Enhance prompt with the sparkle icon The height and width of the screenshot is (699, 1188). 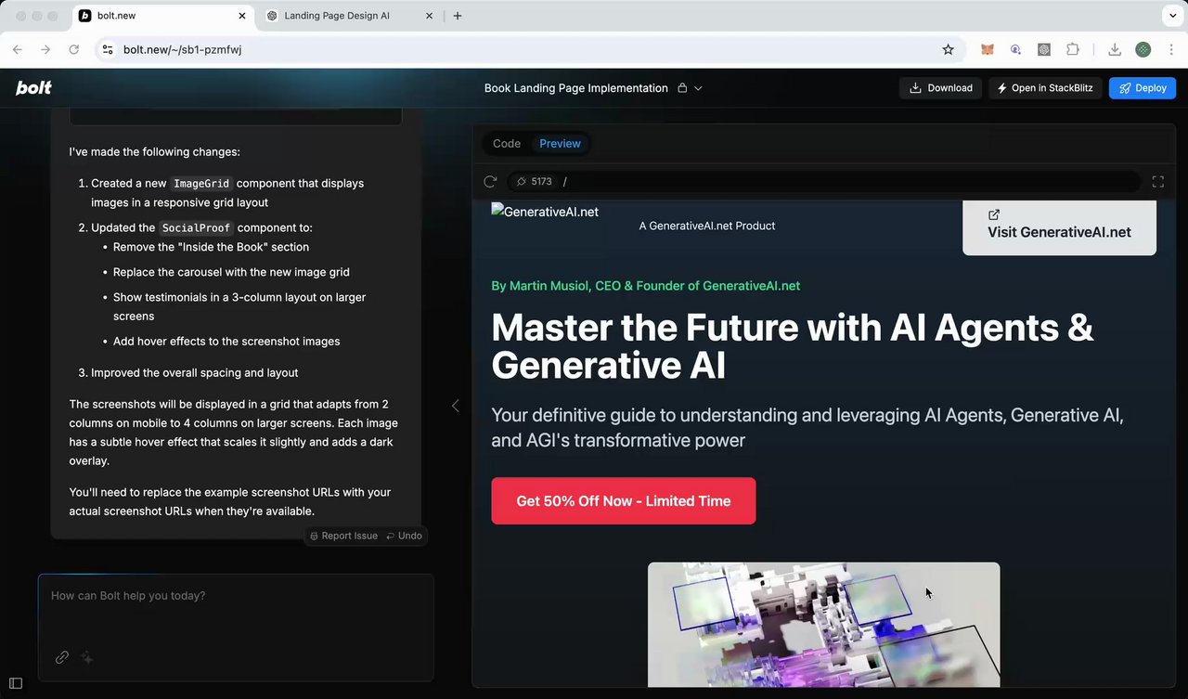86,657
